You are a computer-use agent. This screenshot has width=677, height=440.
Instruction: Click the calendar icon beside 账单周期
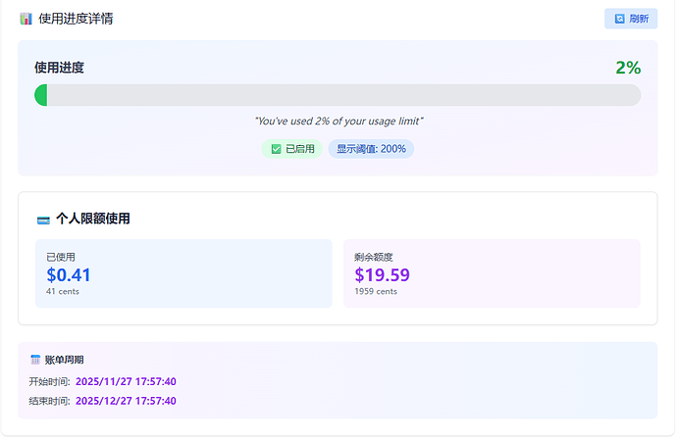point(35,360)
